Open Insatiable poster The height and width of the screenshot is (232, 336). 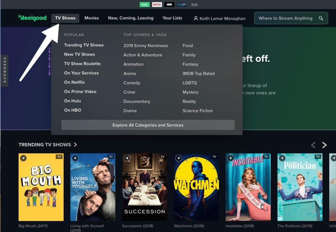pos(248,187)
